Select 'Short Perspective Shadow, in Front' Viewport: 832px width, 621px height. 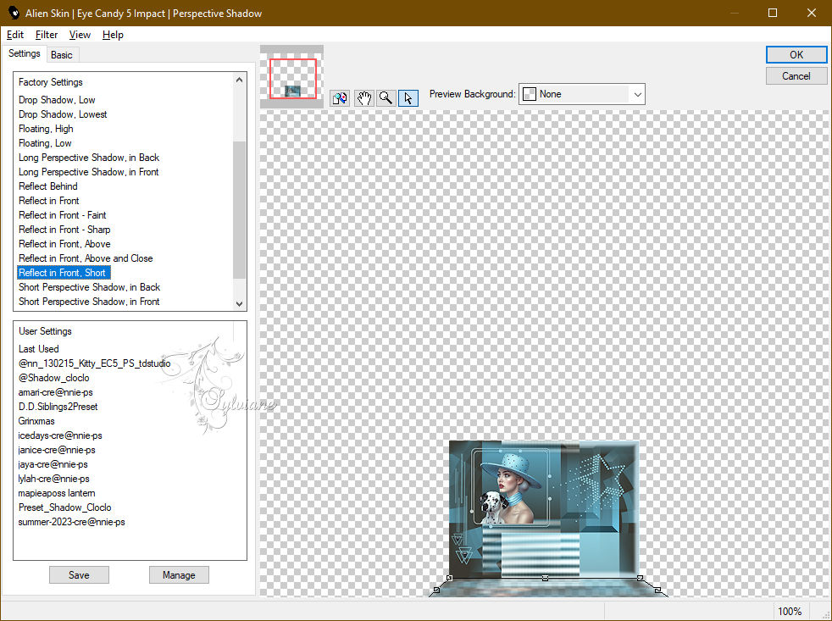(x=89, y=301)
